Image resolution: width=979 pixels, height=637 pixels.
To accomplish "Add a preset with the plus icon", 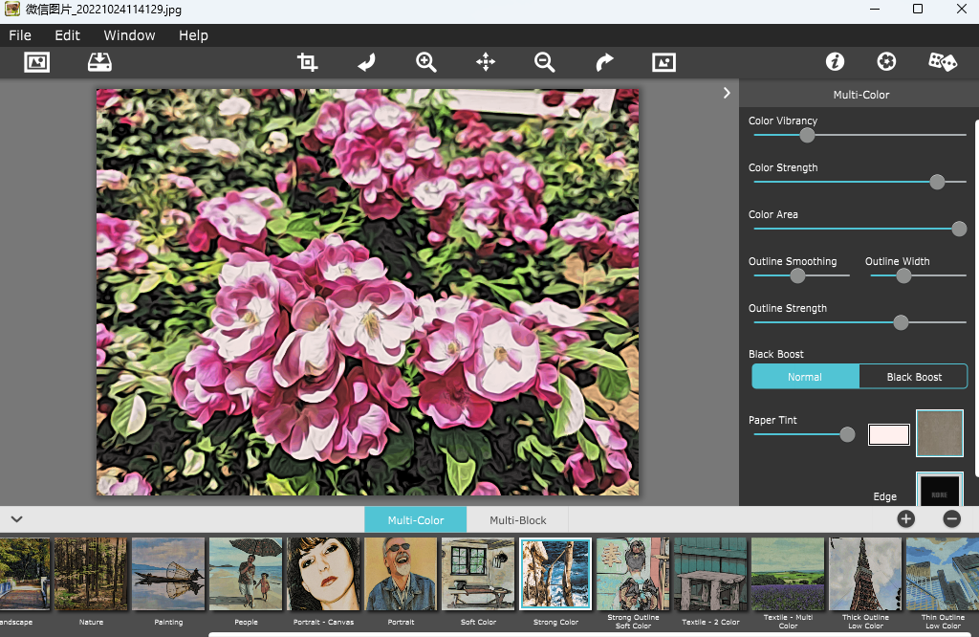I will [906, 518].
